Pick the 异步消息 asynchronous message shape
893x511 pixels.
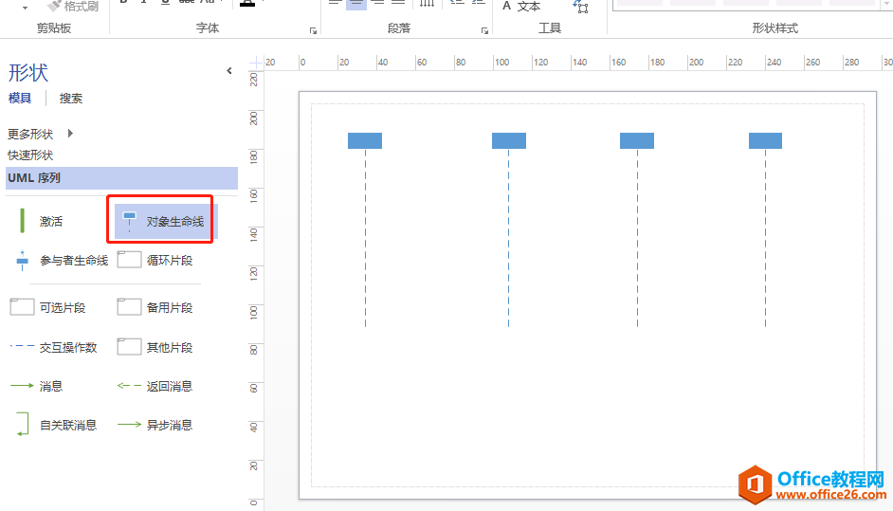pyautogui.click(x=155, y=425)
